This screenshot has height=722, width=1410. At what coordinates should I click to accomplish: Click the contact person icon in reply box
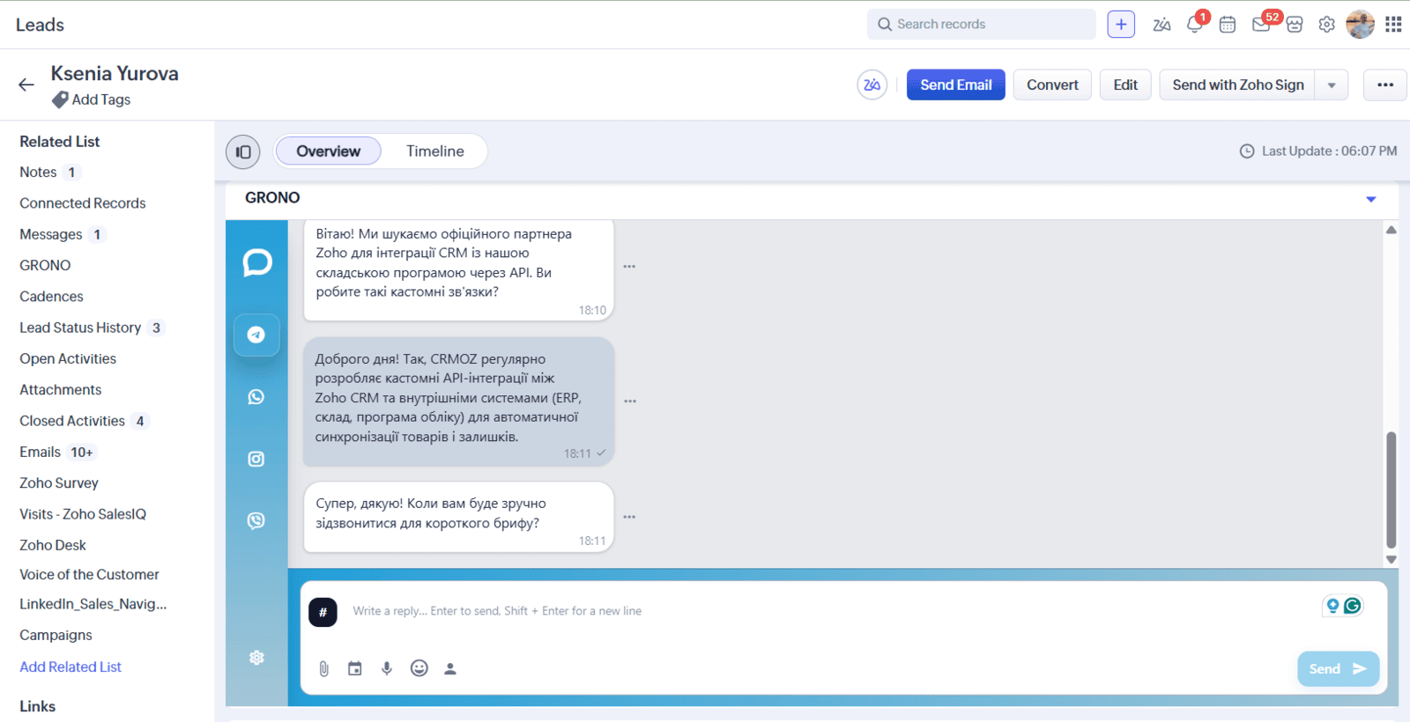[450, 669]
